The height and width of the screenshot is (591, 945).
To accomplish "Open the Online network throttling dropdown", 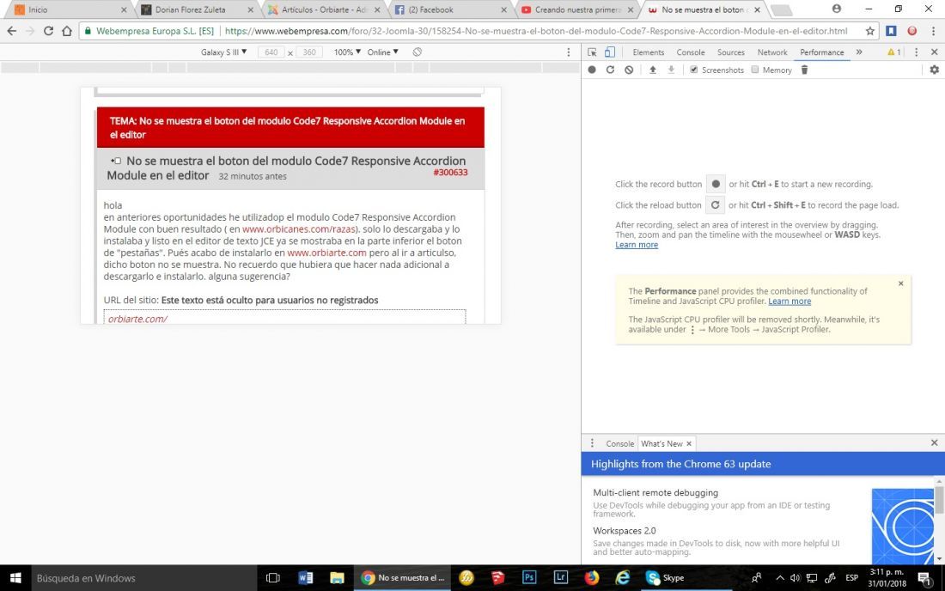I will (x=382, y=52).
